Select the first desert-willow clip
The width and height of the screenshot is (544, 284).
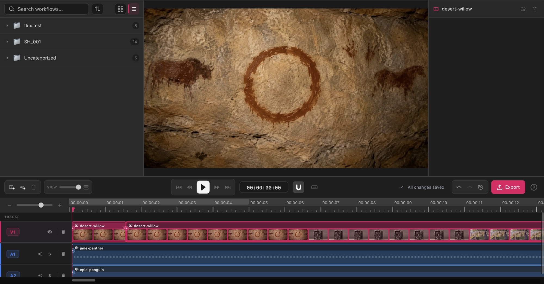point(99,232)
